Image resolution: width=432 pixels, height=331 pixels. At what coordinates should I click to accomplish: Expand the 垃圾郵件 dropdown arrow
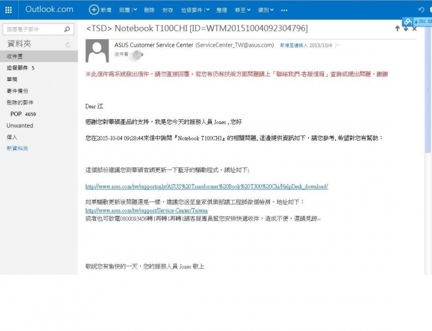pos(208,10)
